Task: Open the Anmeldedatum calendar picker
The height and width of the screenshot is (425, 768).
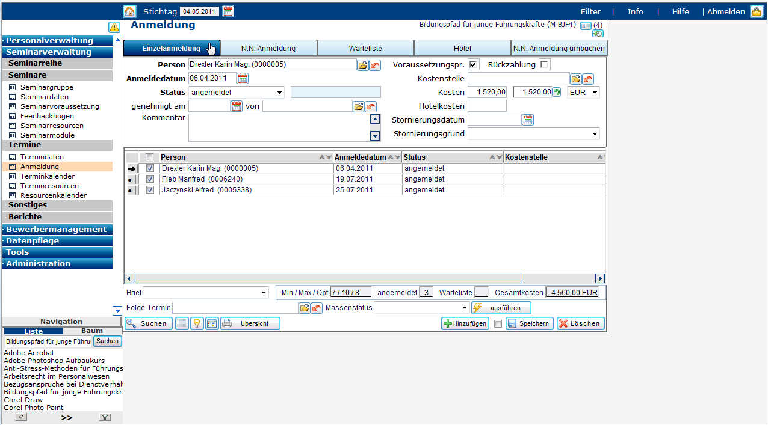Action: coord(243,78)
